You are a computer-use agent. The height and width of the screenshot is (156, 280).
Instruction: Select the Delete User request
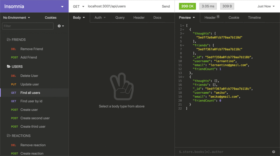click(34, 76)
